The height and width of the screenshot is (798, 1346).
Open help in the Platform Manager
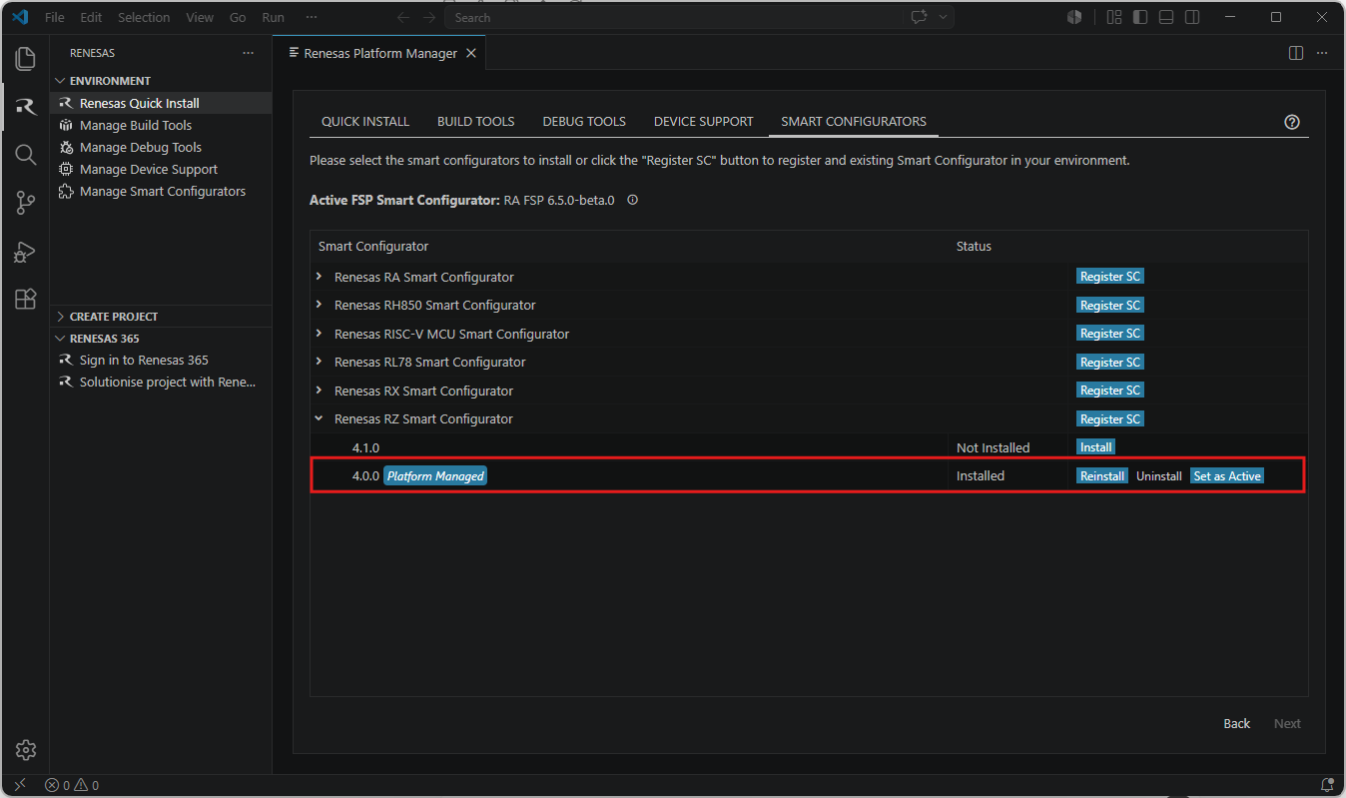(x=1292, y=122)
